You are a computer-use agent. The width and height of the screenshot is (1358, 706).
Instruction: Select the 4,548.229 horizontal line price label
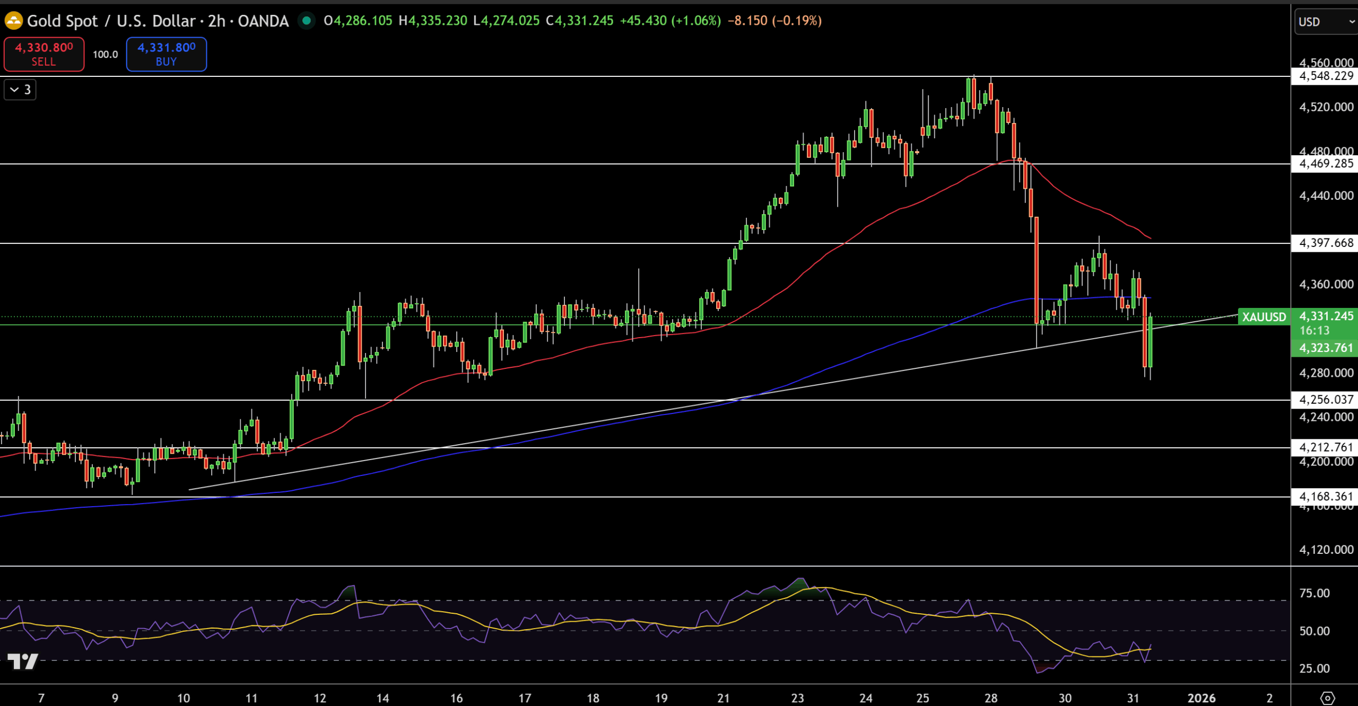(1326, 76)
